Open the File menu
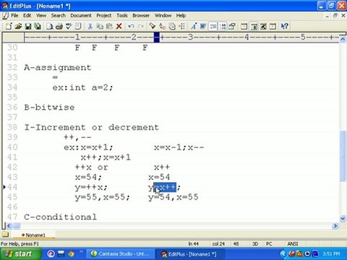347x260 pixels. tap(14, 15)
